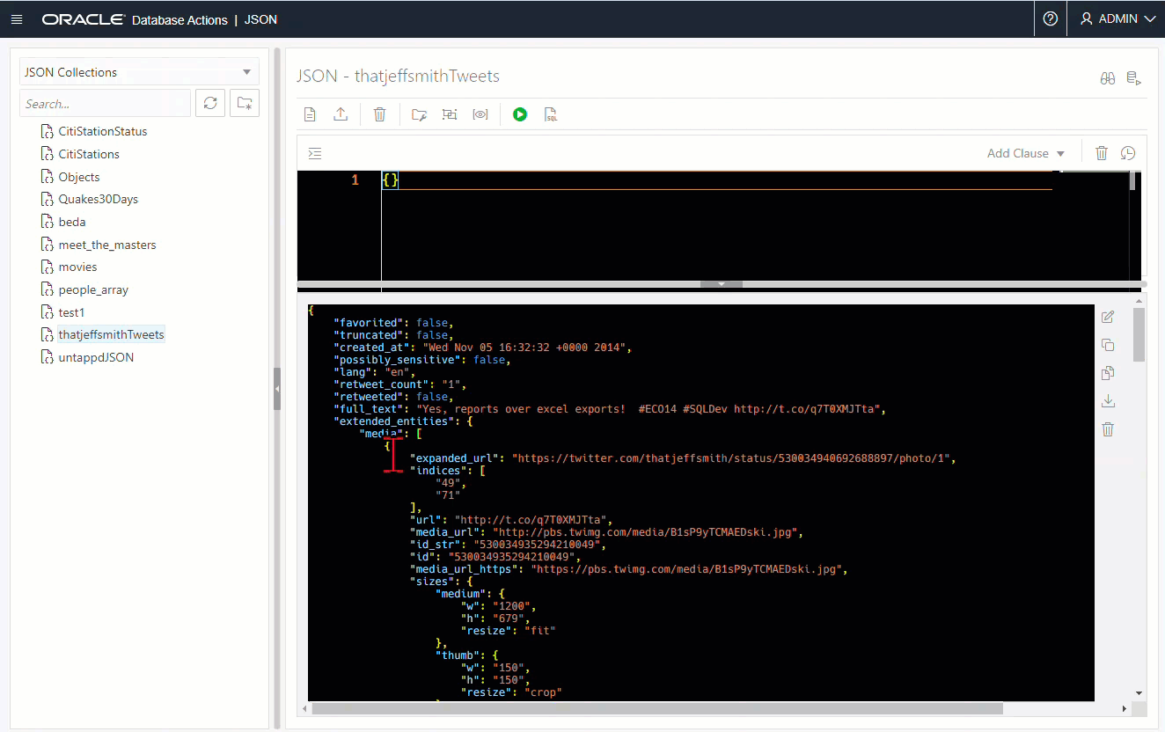
Task: Create a new JSON document
Action: click(309, 113)
